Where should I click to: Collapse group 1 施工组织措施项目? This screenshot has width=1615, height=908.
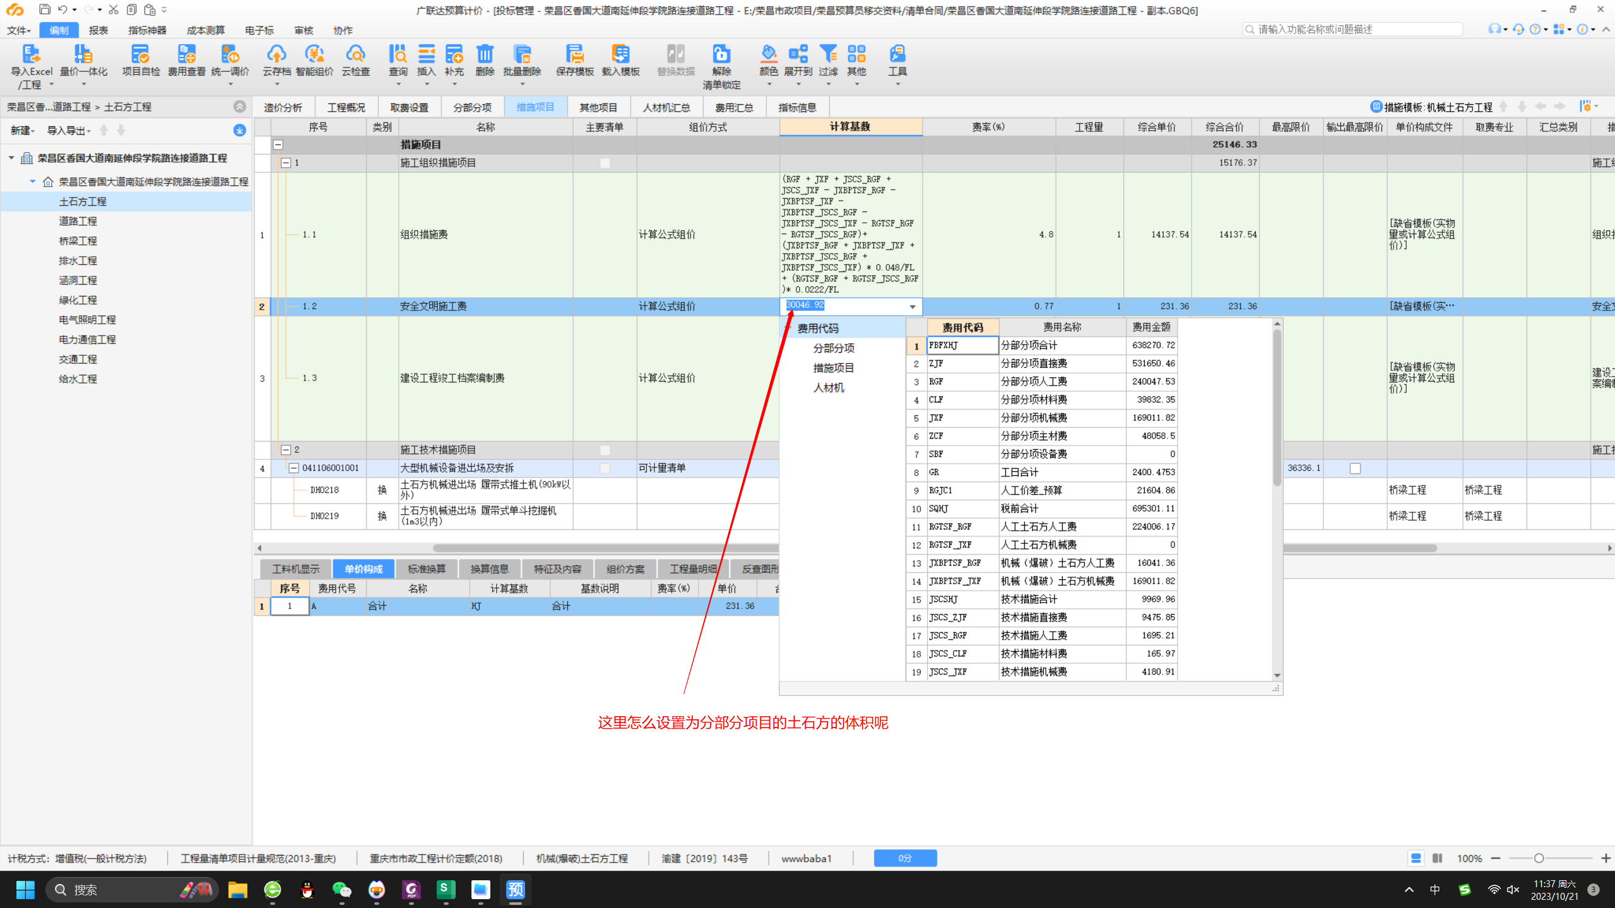click(286, 163)
